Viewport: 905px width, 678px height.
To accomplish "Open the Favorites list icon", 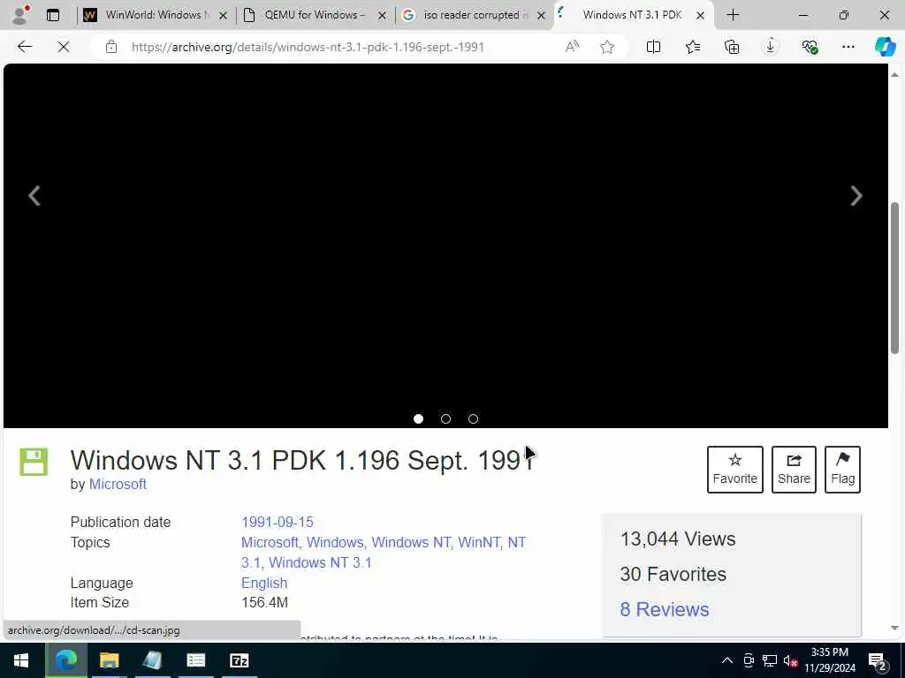I will 693,47.
